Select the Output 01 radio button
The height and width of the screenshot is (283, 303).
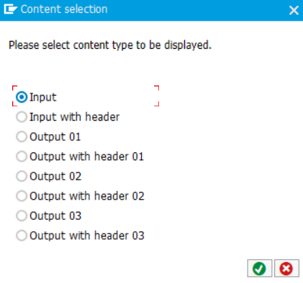tap(22, 136)
